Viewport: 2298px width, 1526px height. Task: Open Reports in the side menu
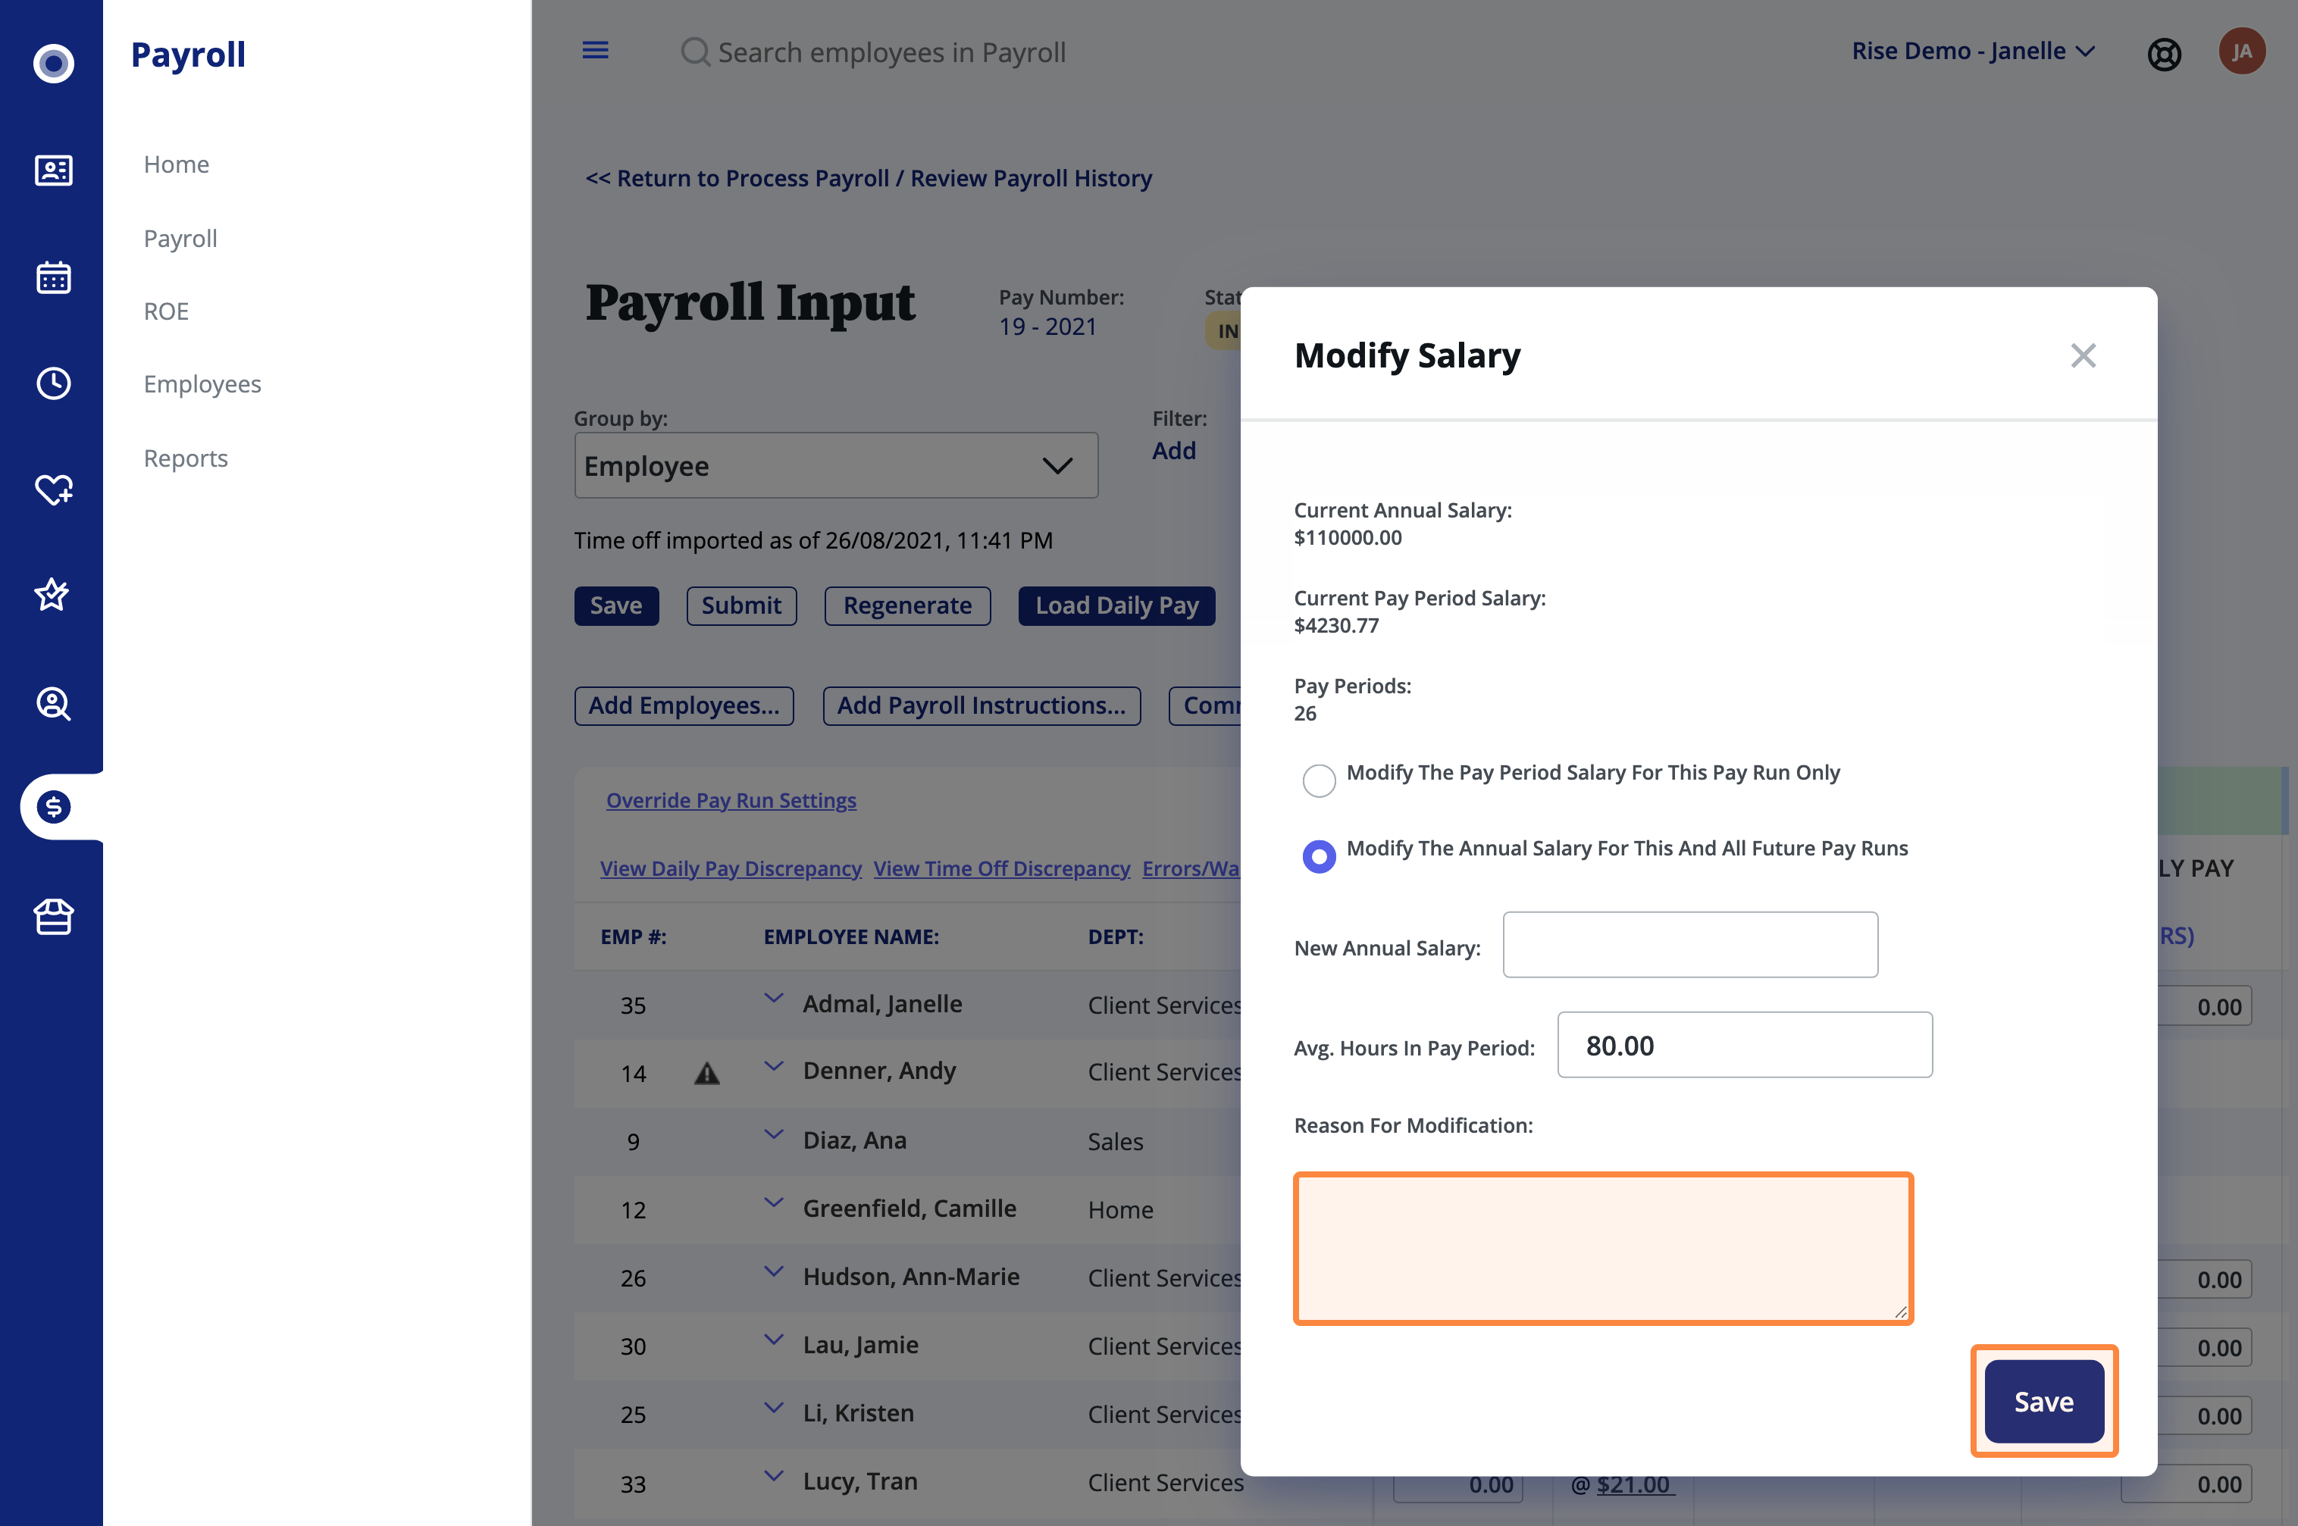186,458
